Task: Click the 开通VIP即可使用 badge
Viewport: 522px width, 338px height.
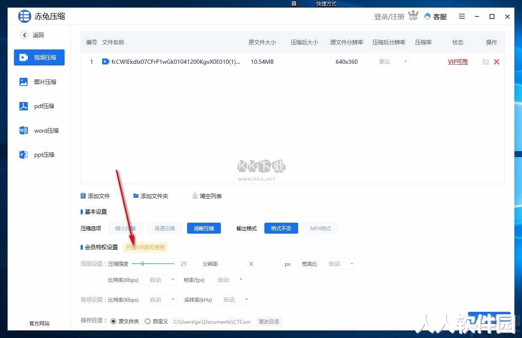Action: (x=145, y=247)
